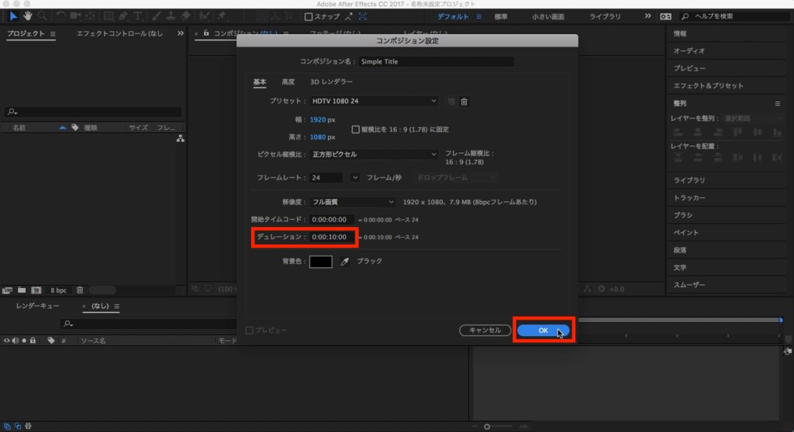Click the 開始タイムコード field

pyautogui.click(x=332, y=220)
